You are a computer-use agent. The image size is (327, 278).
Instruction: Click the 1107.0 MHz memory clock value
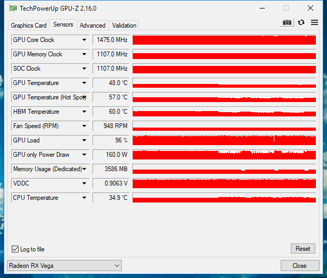click(x=111, y=54)
